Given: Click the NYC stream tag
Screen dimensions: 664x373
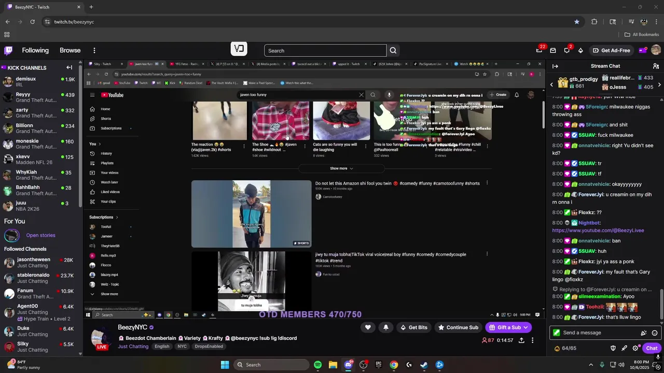Looking at the screenshot, I should [182, 346].
